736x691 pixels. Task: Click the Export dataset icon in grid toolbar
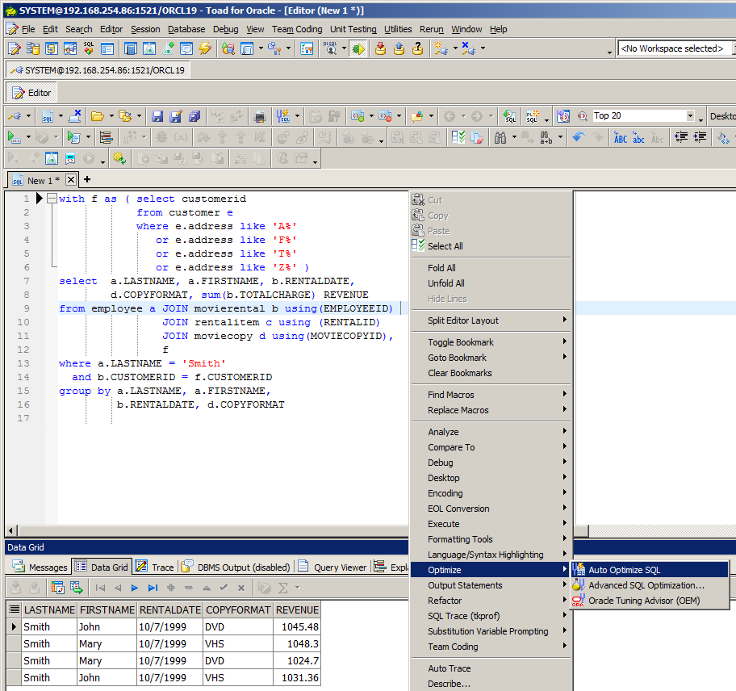click(77, 588)
